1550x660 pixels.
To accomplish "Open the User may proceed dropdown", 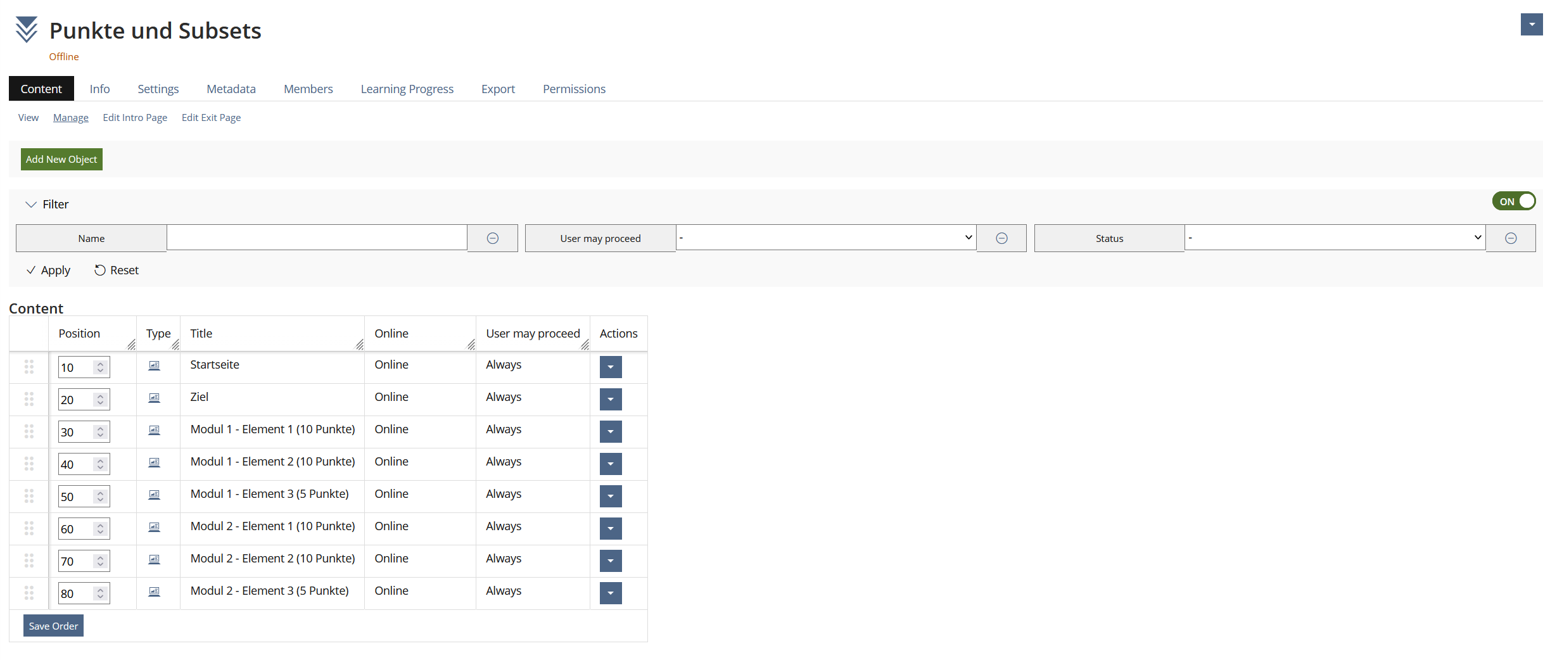I will (x=826, y=238).
